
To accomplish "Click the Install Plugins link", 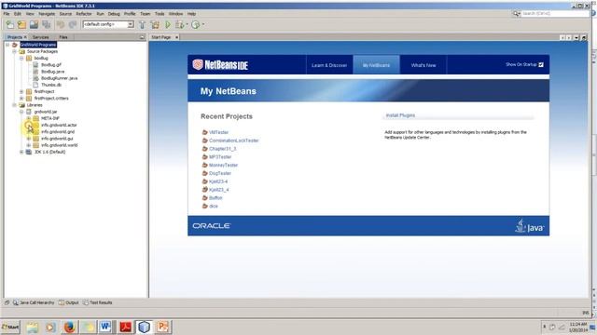I will pos(400,115).
